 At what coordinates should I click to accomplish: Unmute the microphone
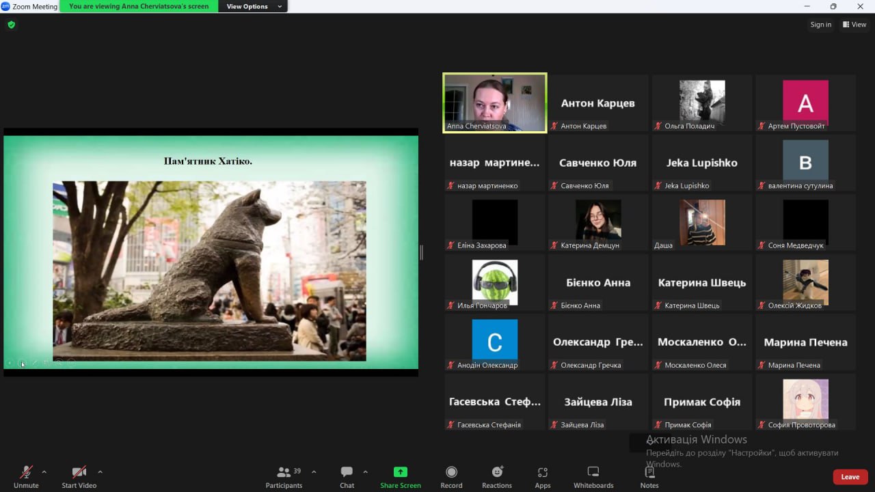coord(26,472)
